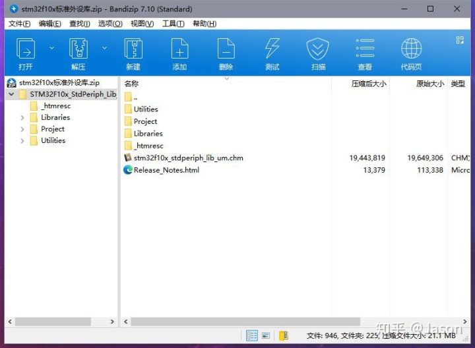This screenshot has height=348, width=475.
Task: Open the dropdown arrow next to 打开
Action: (x=52, y=48)
